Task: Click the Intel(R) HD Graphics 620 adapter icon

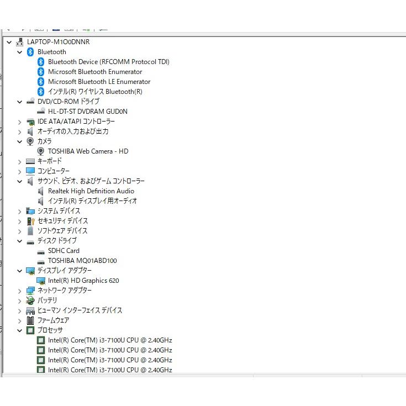Action: tap(41, 281)
